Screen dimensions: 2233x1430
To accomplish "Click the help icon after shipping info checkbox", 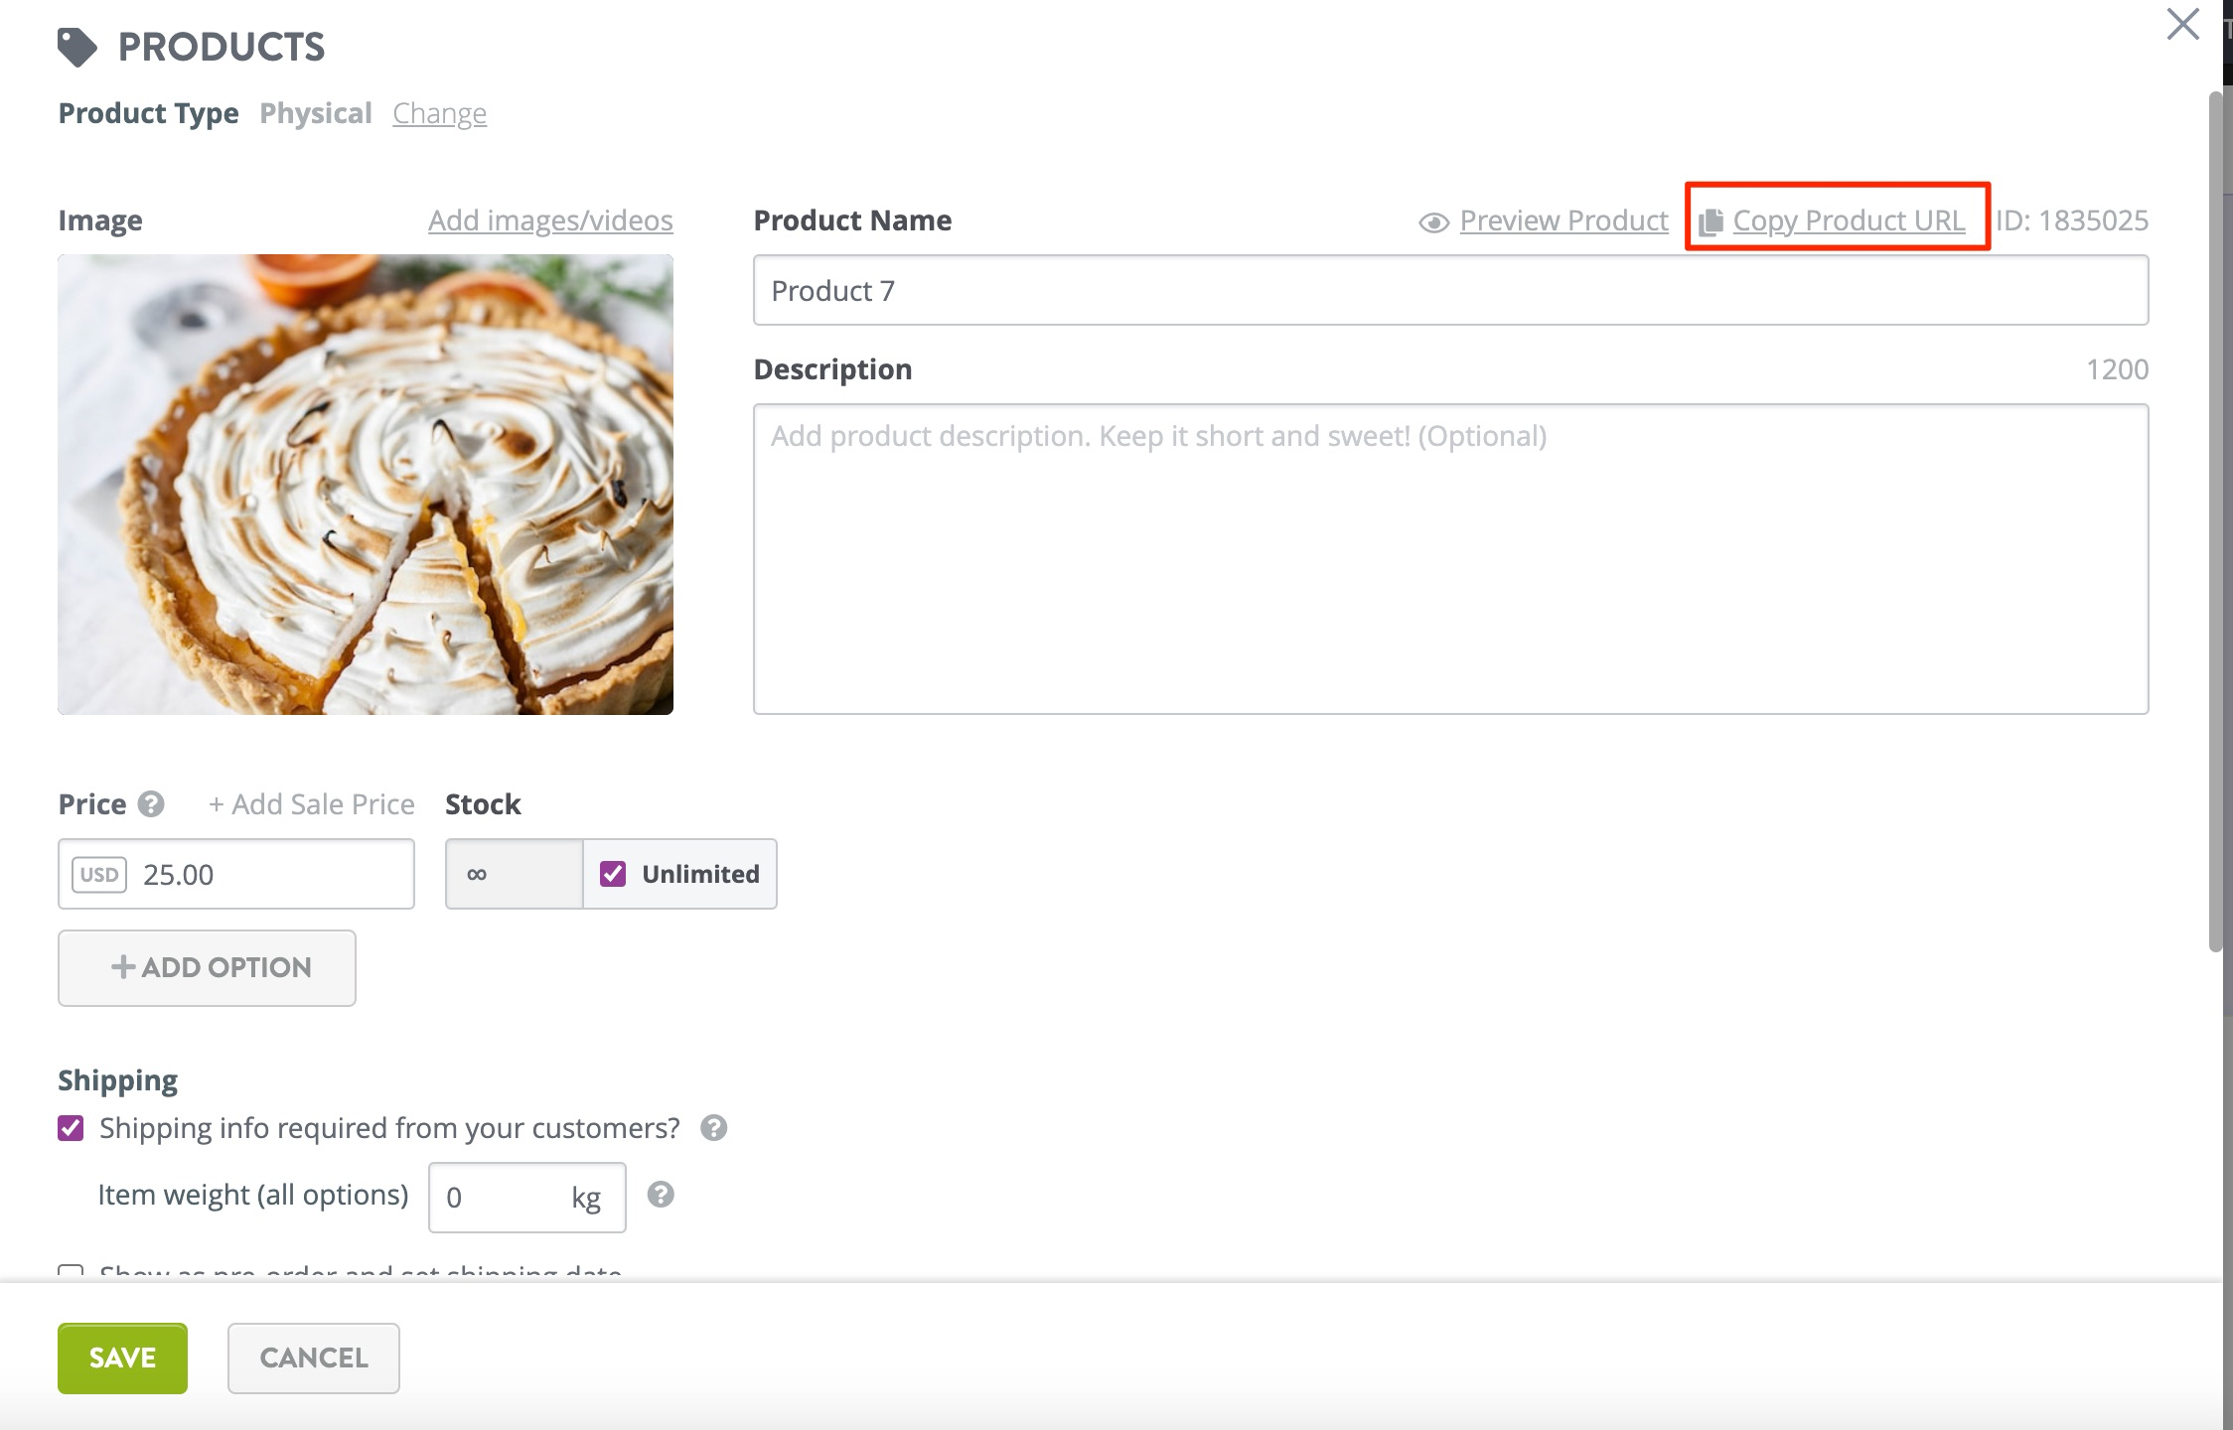I will tap(713, 1128).
